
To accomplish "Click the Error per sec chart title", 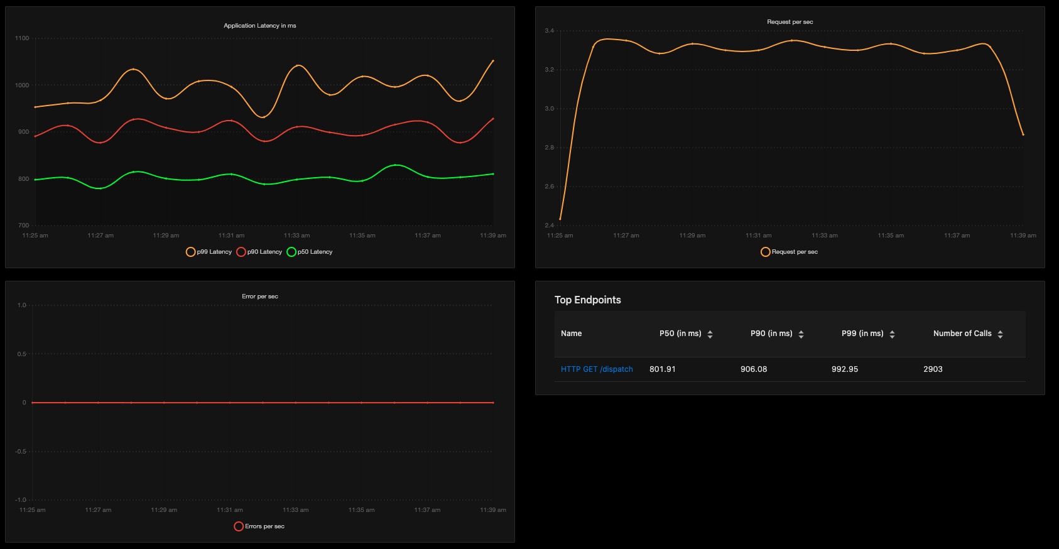I will [x=260, y=296].
